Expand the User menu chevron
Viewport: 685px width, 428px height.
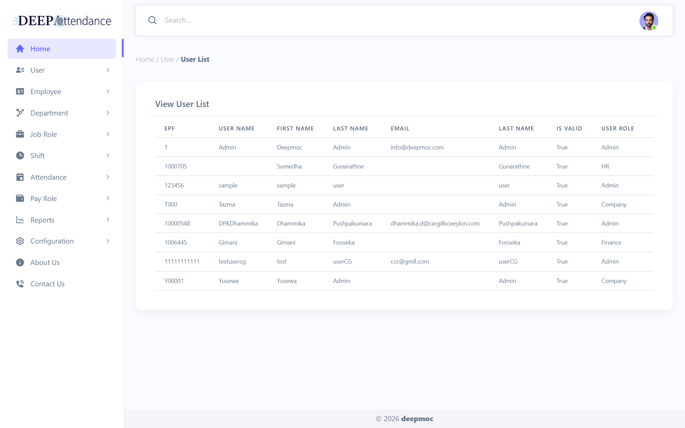pos(108,70)
